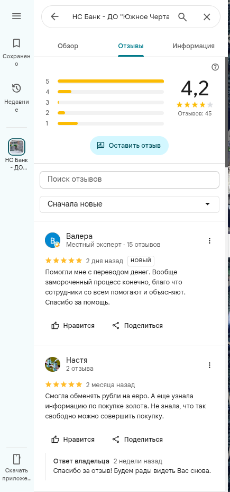
Task: Open Валера's profile avatar
Action: (x=53, y=240)
